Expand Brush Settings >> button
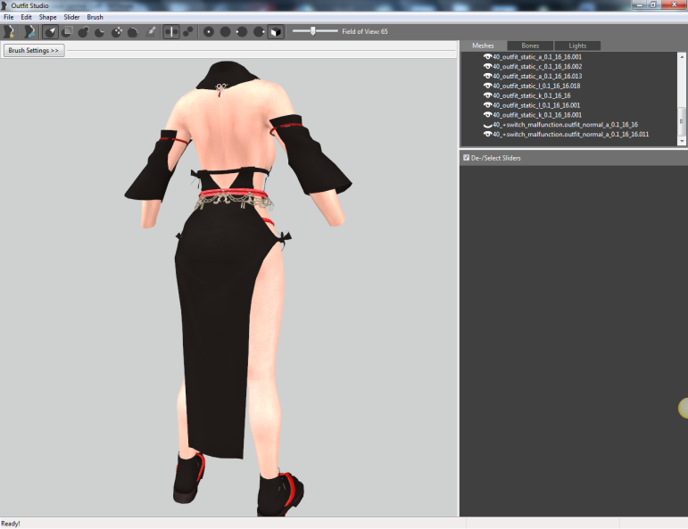The width and height of the screenshot is (688, 529). click(34, 51)
